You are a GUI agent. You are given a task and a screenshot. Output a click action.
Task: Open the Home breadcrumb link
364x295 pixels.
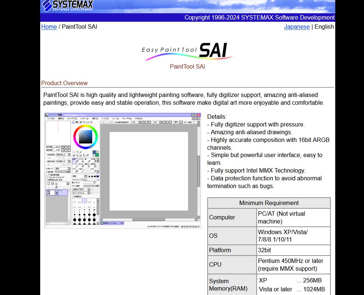(49, 27)
